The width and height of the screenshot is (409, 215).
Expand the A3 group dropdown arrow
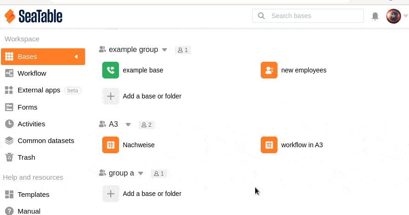click(128, 124)
